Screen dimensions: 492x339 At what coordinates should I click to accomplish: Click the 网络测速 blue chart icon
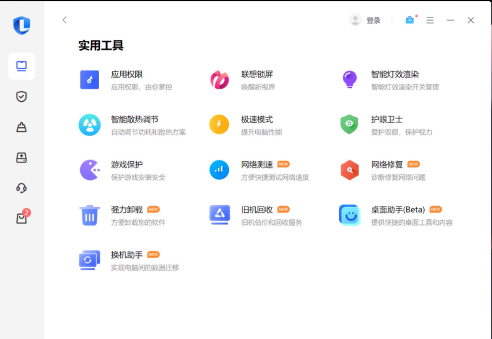click(x=220, y=170)
